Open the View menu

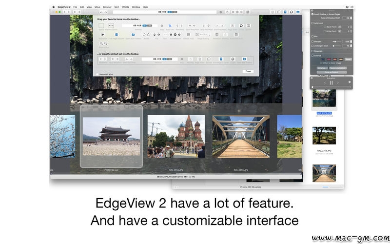click(x=89, y=7)
